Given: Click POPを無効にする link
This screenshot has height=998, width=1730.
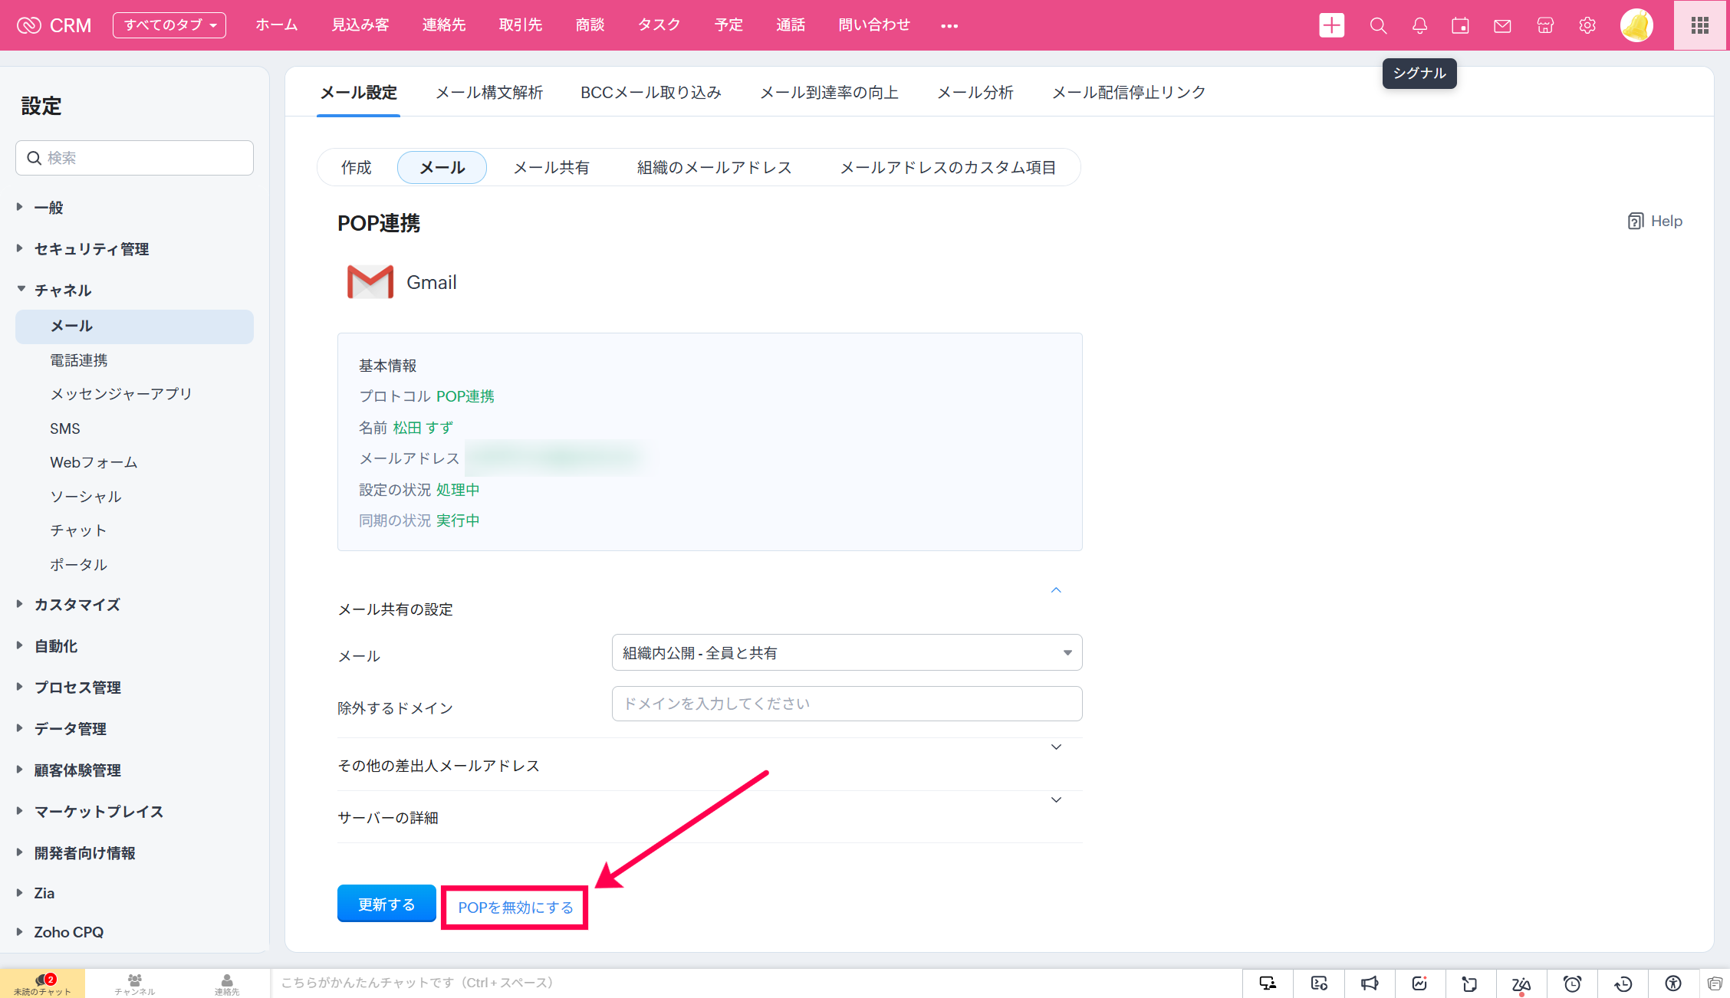Looking at the screenshot, I should click(x=515, y=908).
